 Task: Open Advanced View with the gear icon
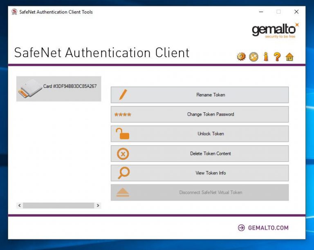tap(241, 57)
